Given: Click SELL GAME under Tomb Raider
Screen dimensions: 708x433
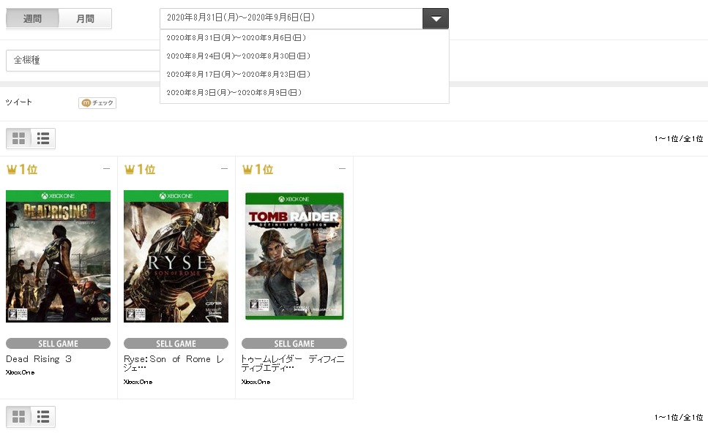Looking at the screenshot, I should (x=294, y=344).
